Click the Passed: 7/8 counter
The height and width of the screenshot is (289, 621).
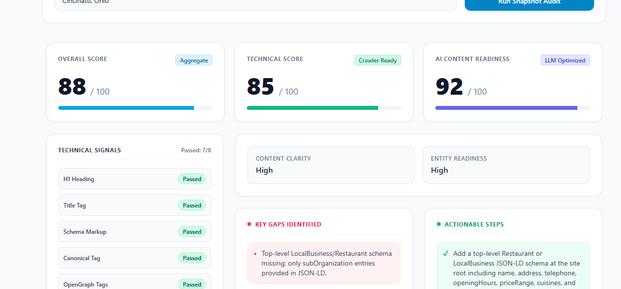(x=196, y=150)
